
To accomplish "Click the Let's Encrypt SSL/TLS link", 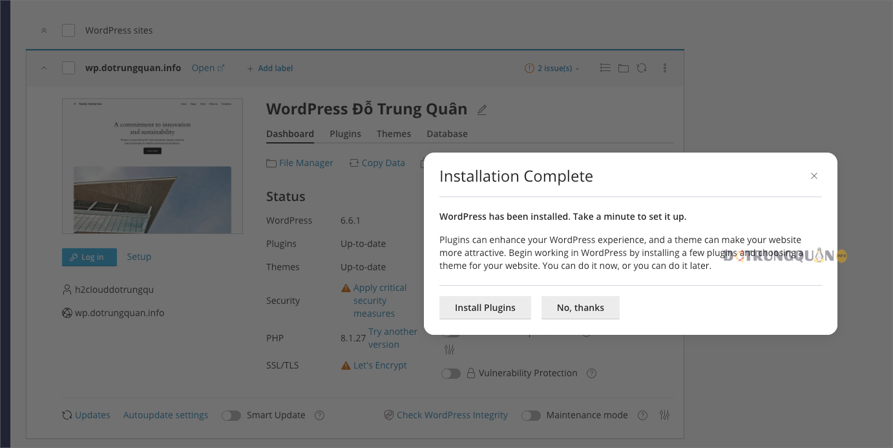I will (x=380, y=365).
